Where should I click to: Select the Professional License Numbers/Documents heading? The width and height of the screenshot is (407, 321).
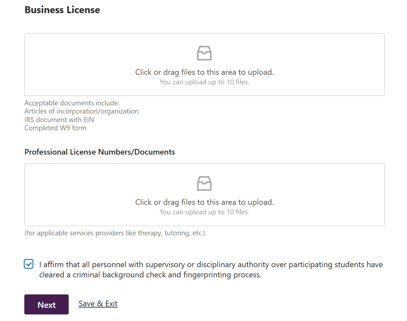point(100,152)
